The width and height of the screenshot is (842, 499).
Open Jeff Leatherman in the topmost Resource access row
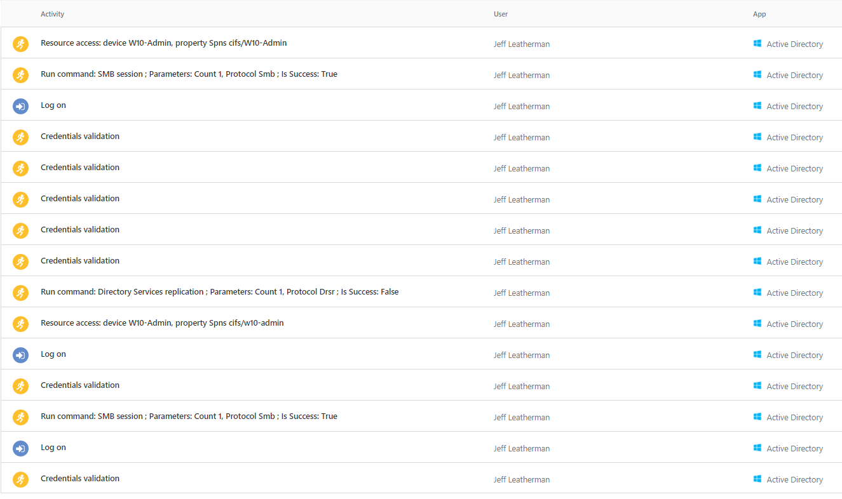521,44
